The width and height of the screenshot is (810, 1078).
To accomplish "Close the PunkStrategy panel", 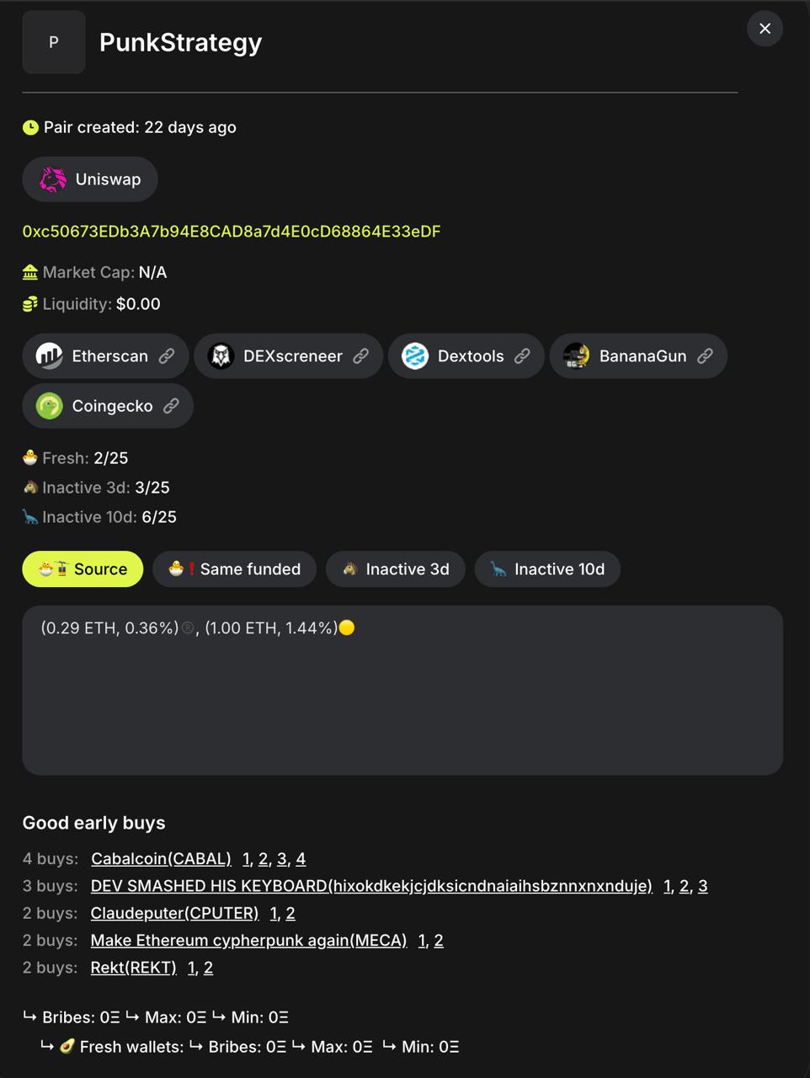I will pyautogui.click(x=765, y=29).
